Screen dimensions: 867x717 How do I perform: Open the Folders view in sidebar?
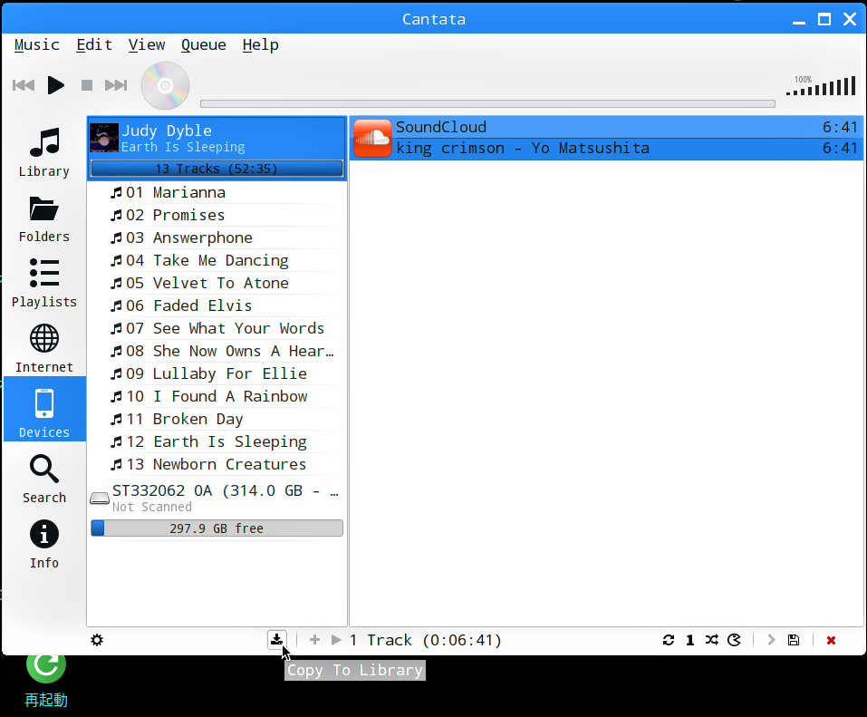pos(44,218)
